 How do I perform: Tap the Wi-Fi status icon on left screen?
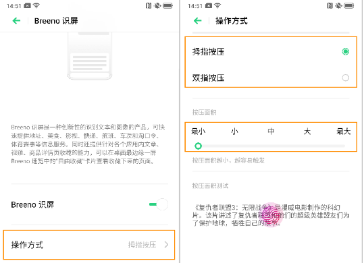36,5
